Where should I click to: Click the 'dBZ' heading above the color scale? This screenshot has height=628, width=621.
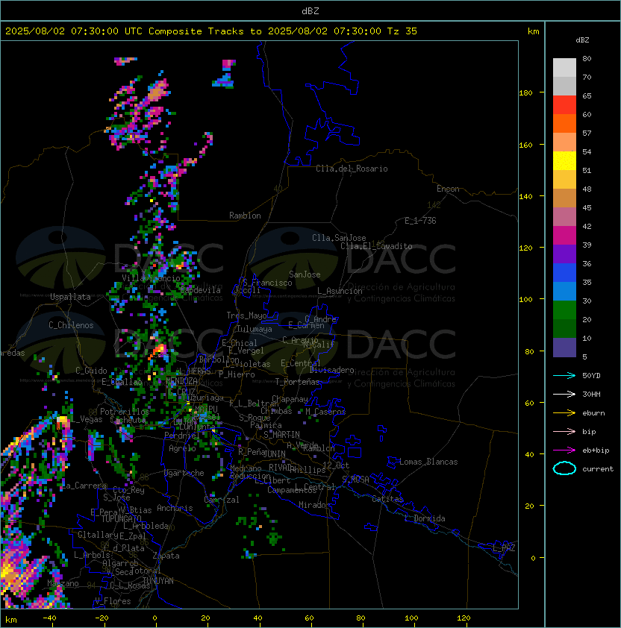tap(582, 40)
